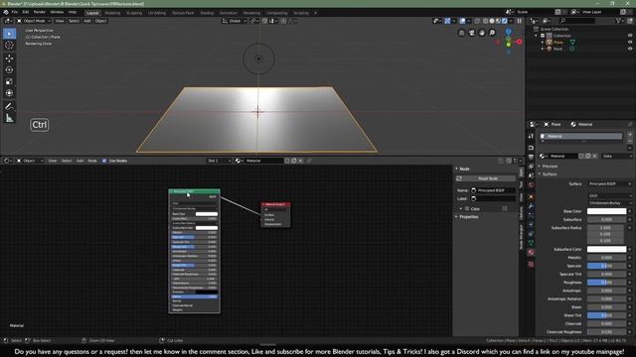Image resolution: width=636 pixels, height=357 pixels.
Task: Open viewport Add menu button
Action: [x=87, y=21]
